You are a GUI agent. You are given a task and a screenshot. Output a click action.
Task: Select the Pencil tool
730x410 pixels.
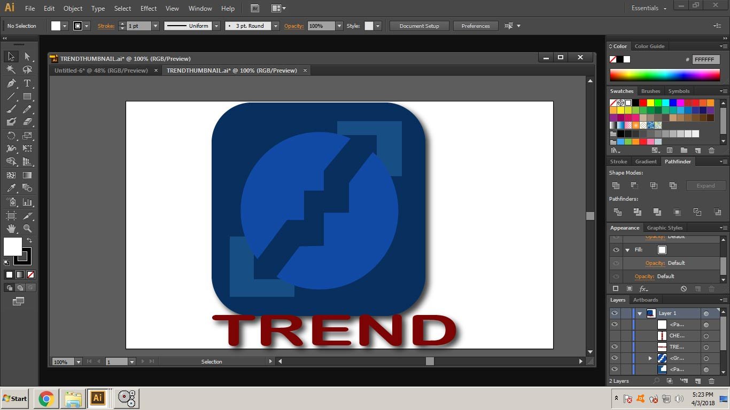coord(27,109)
